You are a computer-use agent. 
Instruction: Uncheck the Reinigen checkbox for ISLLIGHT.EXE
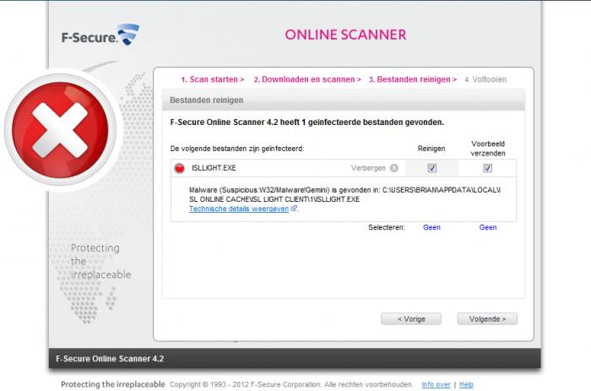pos(432,168)
